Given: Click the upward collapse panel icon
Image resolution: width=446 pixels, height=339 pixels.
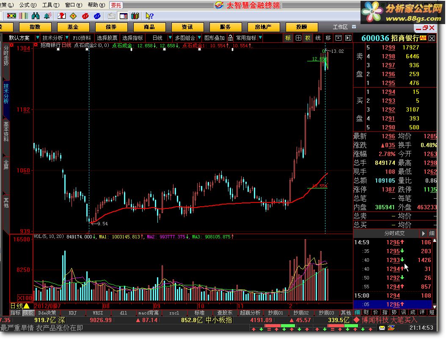Looking at the screenshot, I should (x=338, y=38).
